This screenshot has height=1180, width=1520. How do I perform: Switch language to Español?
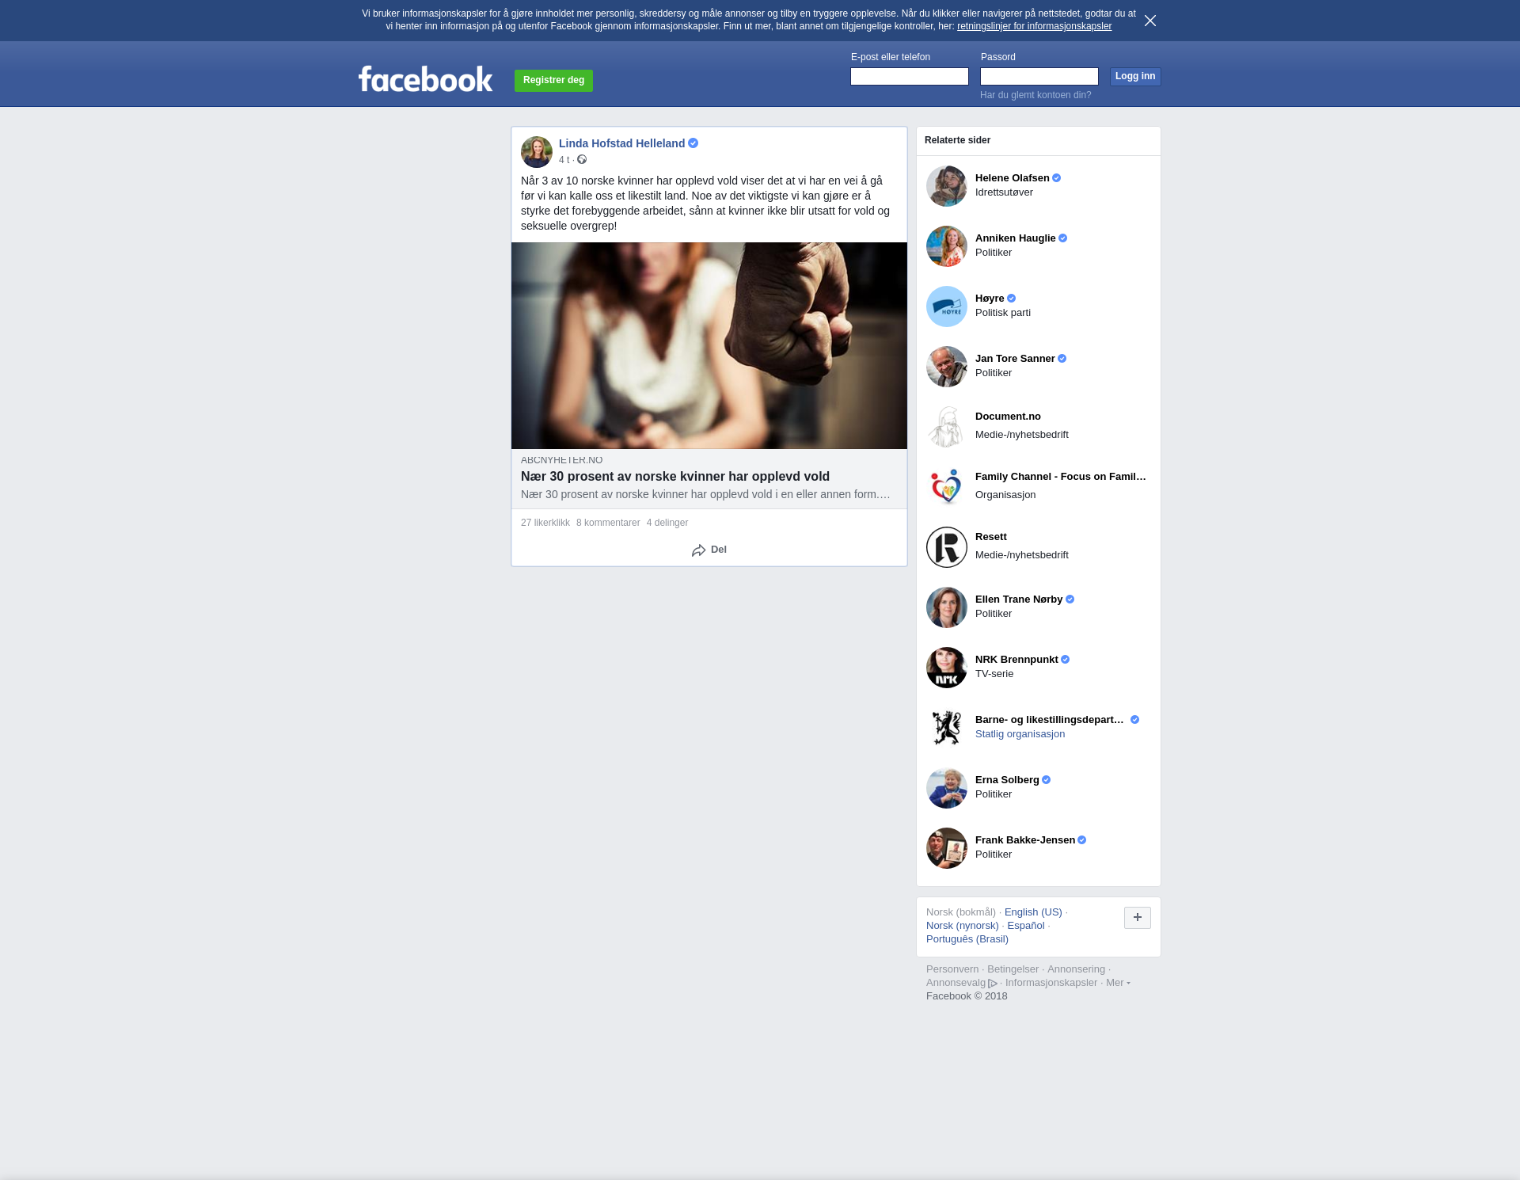tap(1025, 926)
